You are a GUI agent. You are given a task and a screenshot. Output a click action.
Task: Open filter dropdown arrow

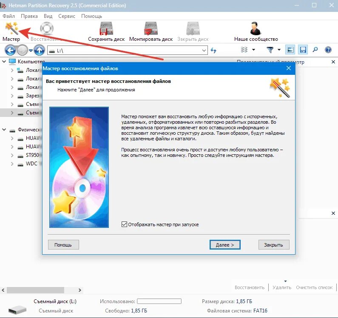279,50
